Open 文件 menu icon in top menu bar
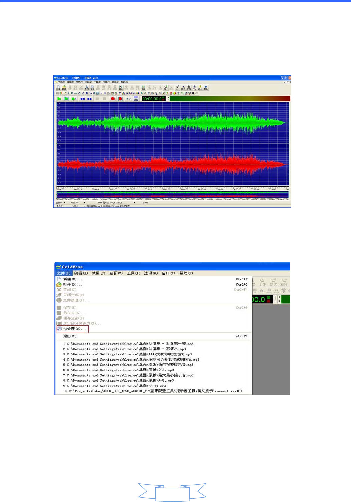Viewport: 351px width, 502px height. point(56,82)
